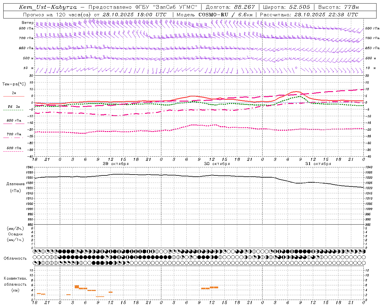
Task: Click the (мм/3ч.) precipitation unit label
Action: (x=15, y=229)
